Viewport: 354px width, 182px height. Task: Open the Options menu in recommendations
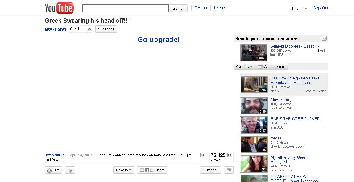pyautogui.click(x=244, y=67)
